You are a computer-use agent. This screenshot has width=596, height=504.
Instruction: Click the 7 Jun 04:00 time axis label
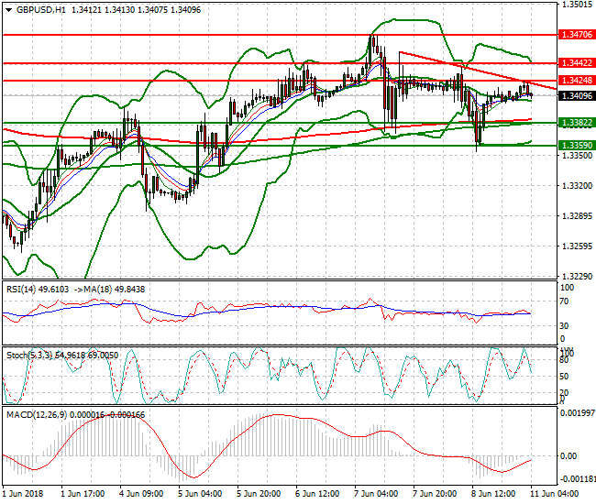374,494
